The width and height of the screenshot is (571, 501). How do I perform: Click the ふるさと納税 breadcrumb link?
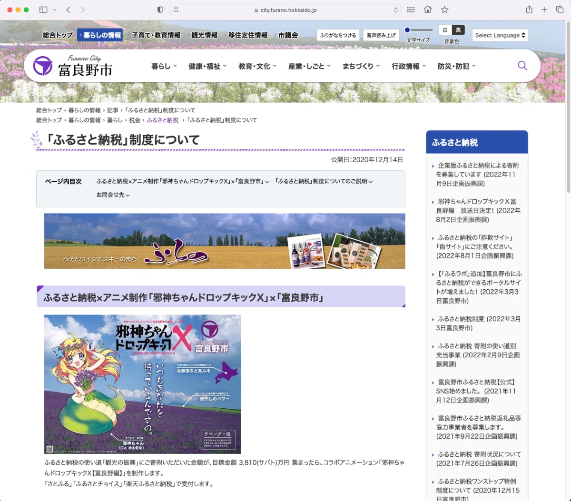click(162, 120)
